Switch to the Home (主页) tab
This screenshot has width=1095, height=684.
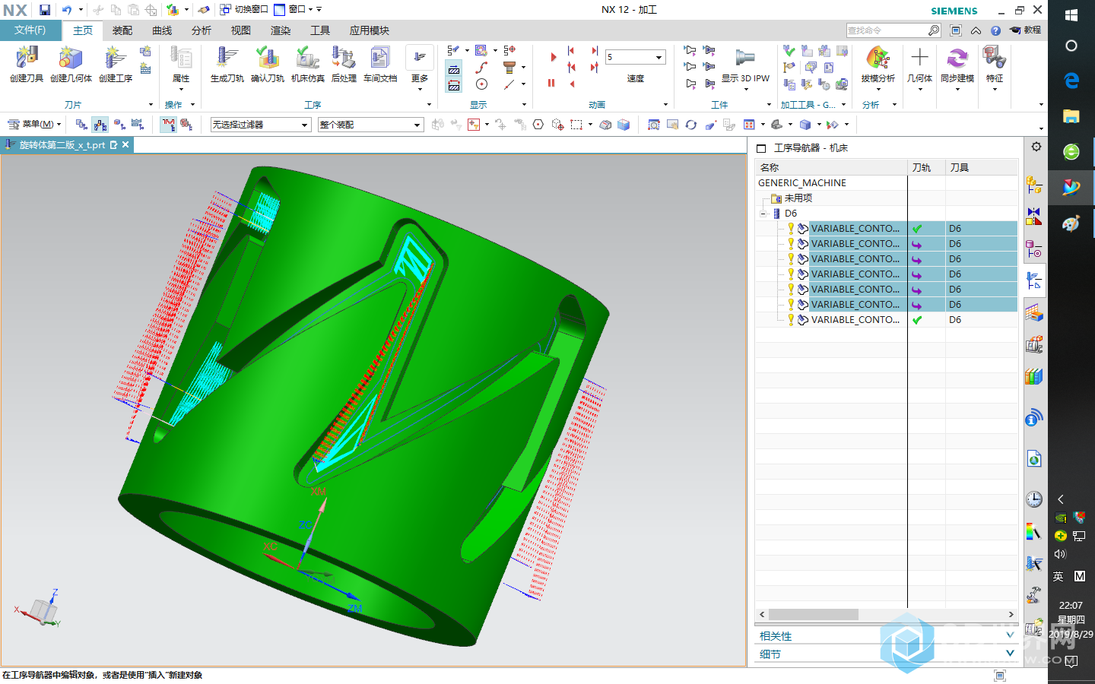tap(83, 30)
